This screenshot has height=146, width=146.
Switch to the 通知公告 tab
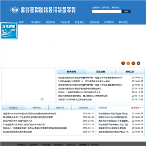tap(130, 72)
